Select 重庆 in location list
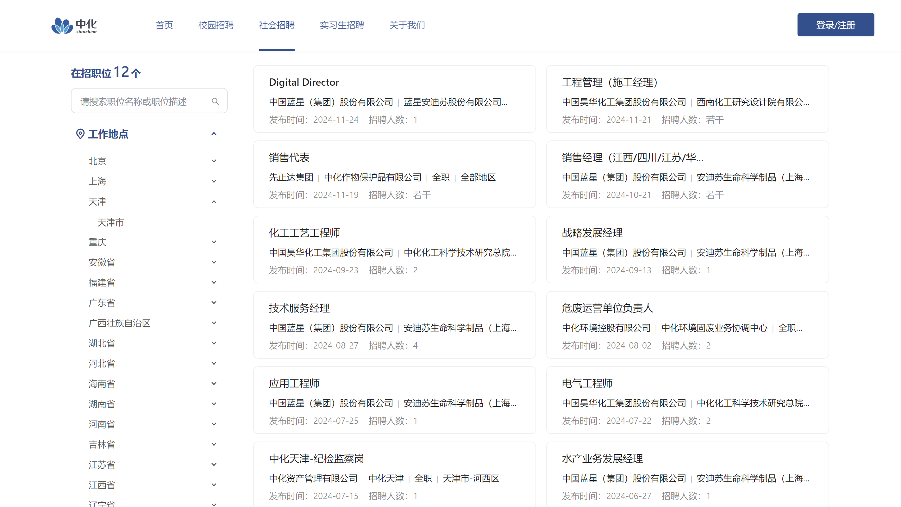901x507 pixels. click(x=97, y=242)
